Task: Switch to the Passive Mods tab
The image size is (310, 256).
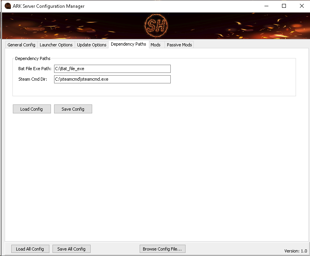Action: [x=179, y=45]
